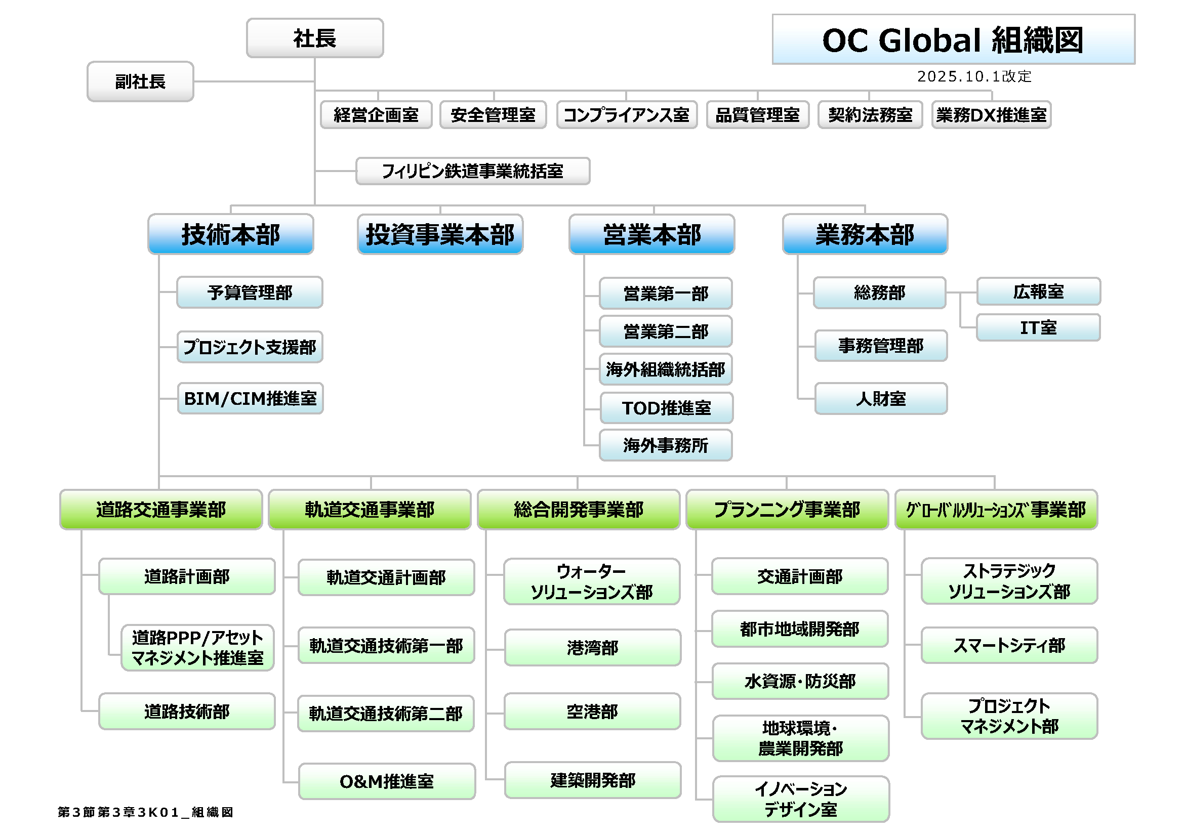Viewport: 1184px width, 837px height.
Task: Click the 道路交通事業部 green header
Action: 161,509
